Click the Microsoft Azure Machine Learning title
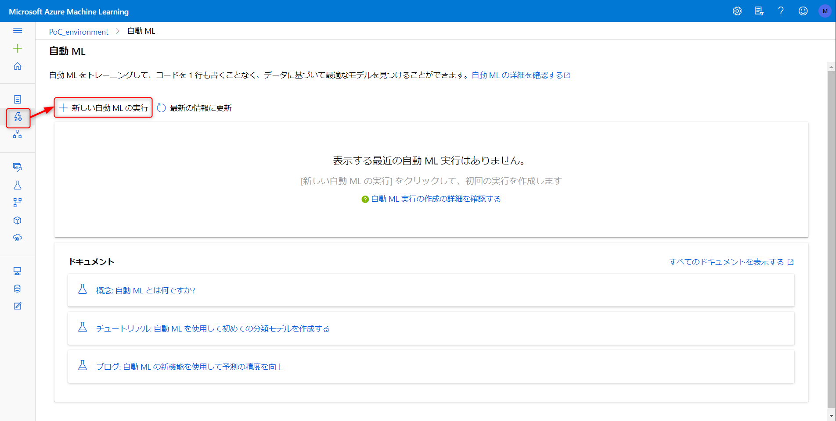Viewport: 836px width, 421px height. coord(68,11)
